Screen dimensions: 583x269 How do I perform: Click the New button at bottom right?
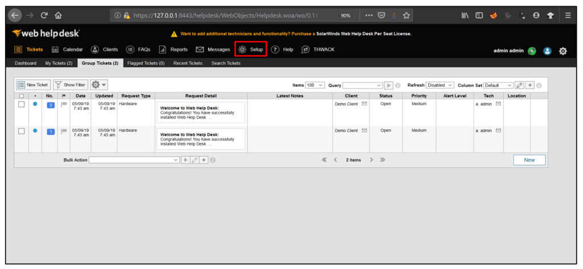click(x=529, y=160)
